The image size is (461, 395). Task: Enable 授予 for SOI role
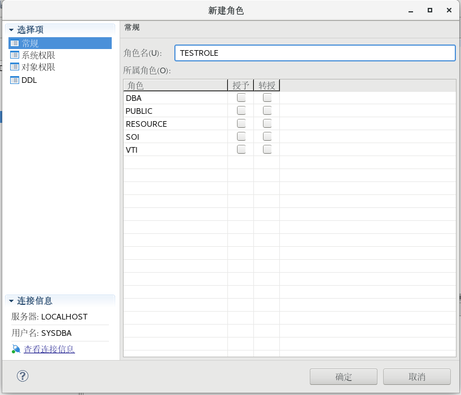(x=241, y=136)
